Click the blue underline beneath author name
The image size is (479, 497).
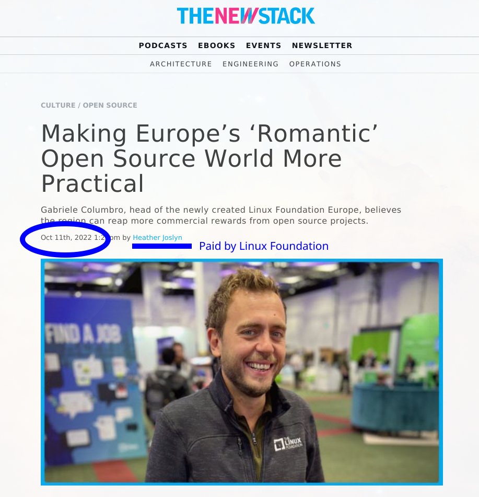162,246
